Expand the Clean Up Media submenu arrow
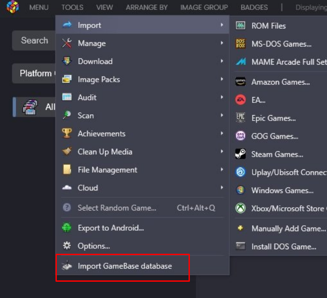Screen dimensions: 327x298 (x=222, y=151)
